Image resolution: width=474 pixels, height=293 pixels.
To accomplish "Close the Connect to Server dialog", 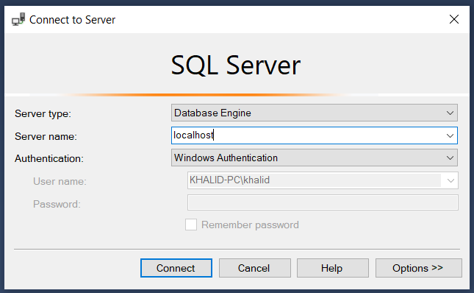I will pyautogui.click(x=453, y=19).
